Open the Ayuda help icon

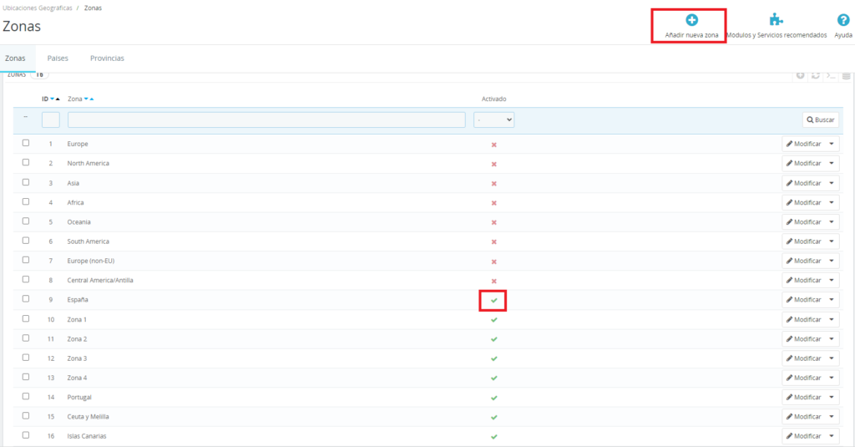click(x=843, y=20)
